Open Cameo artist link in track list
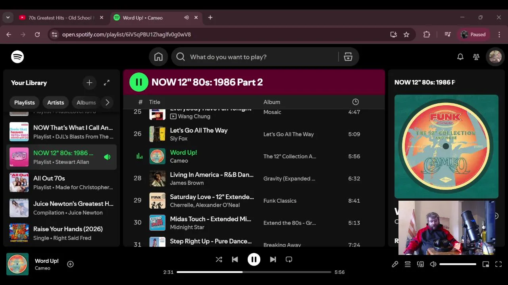This screenshot has width=508, height=285. pyautogui.click(x=179, y=161)
